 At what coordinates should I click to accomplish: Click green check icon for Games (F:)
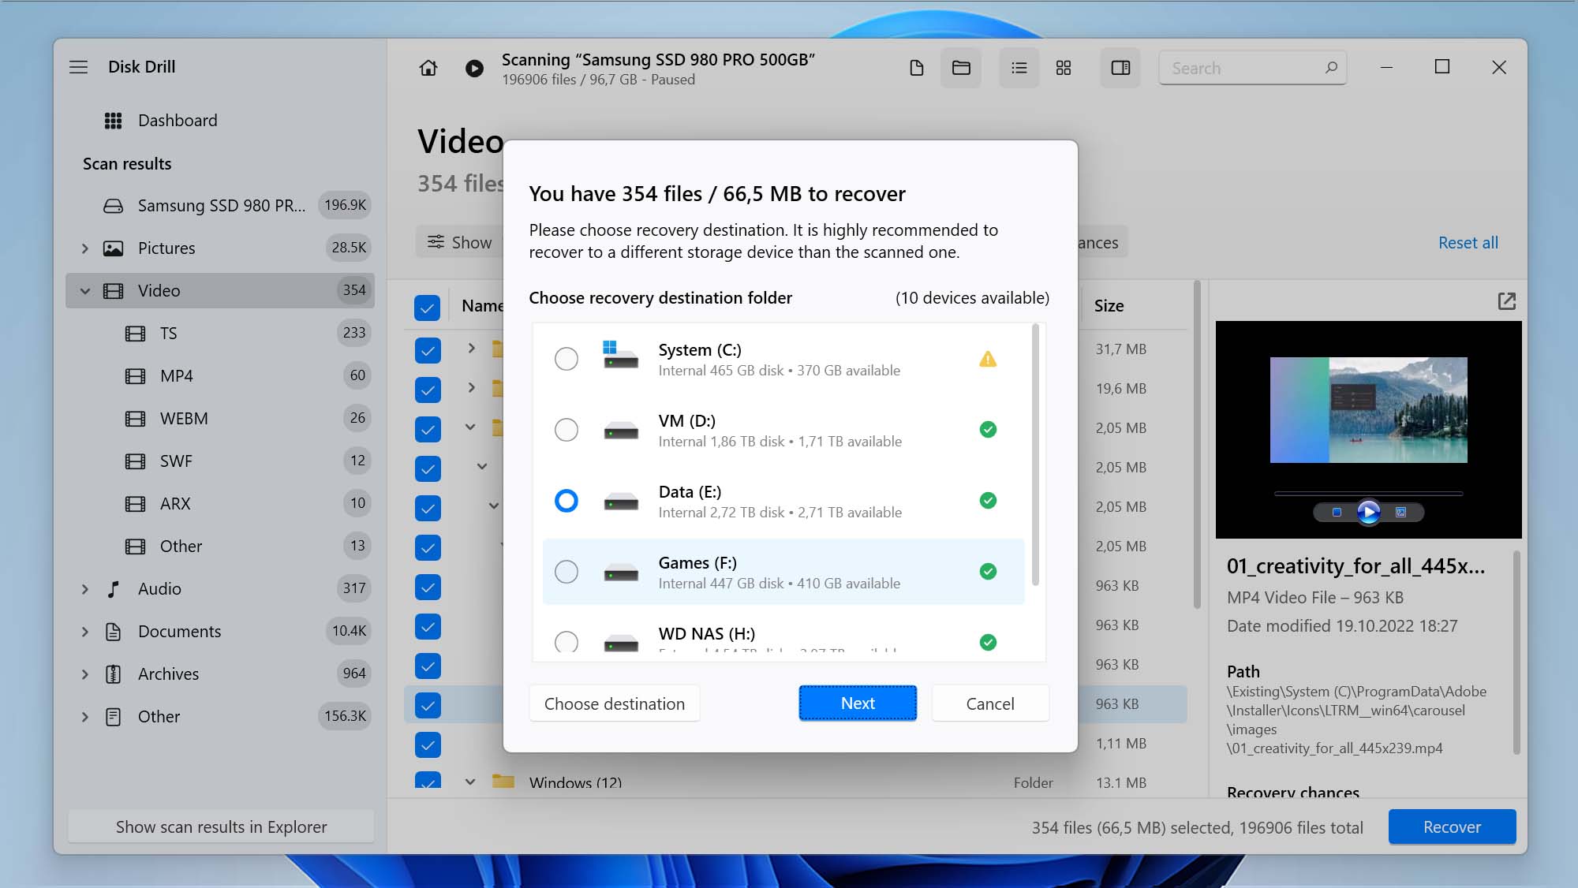coord(988,572)
